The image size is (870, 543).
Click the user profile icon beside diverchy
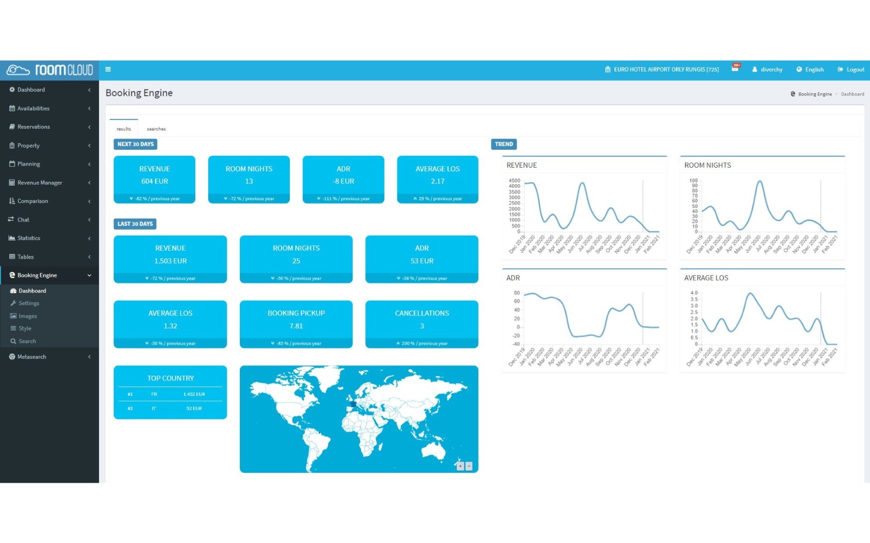tap(755, 70)
